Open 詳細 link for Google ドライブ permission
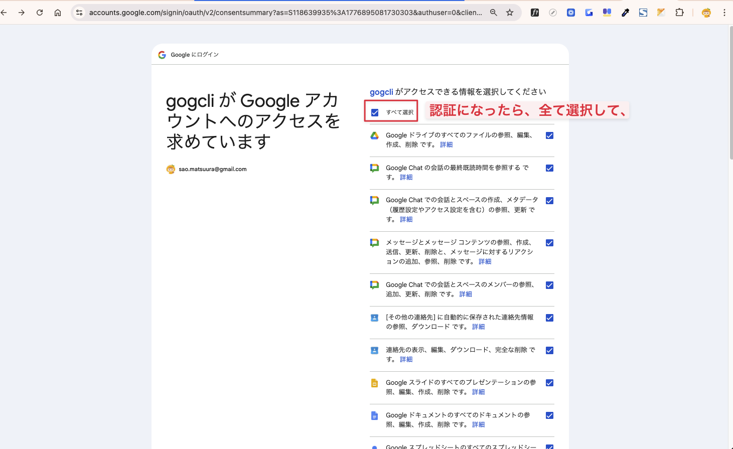The height and width of the screenshot is (449, 733). tap(447, 144)
